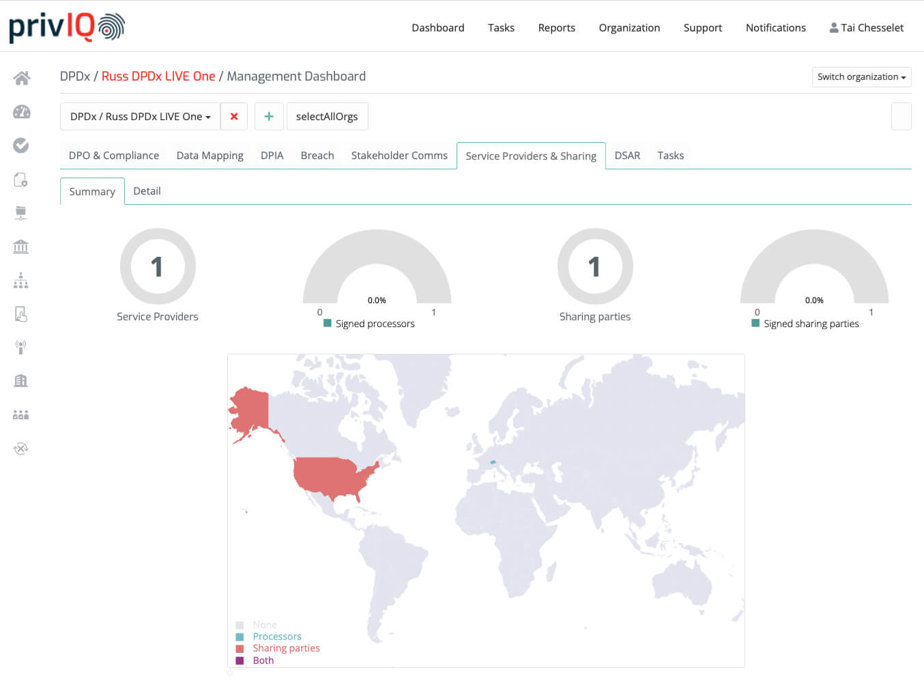Click the broadcast tower sidebar icon
The width and height of the screenshot is (924, 687).
(x=21, y=348)
